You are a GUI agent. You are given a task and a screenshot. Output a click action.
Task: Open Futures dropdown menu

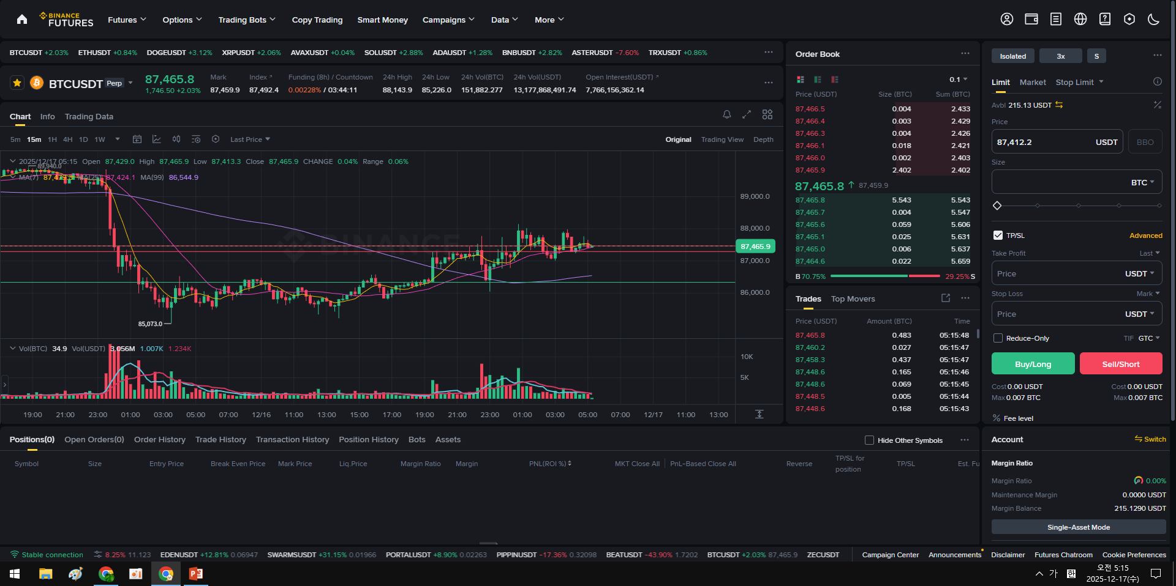(x=127, y=20)
